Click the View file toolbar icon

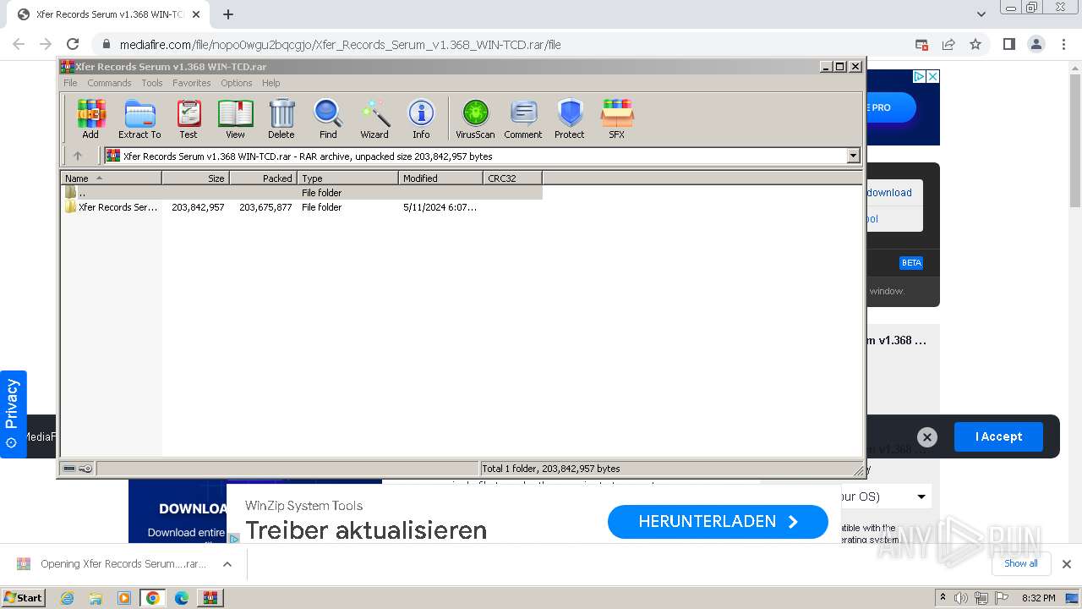[x=235, y=118]
